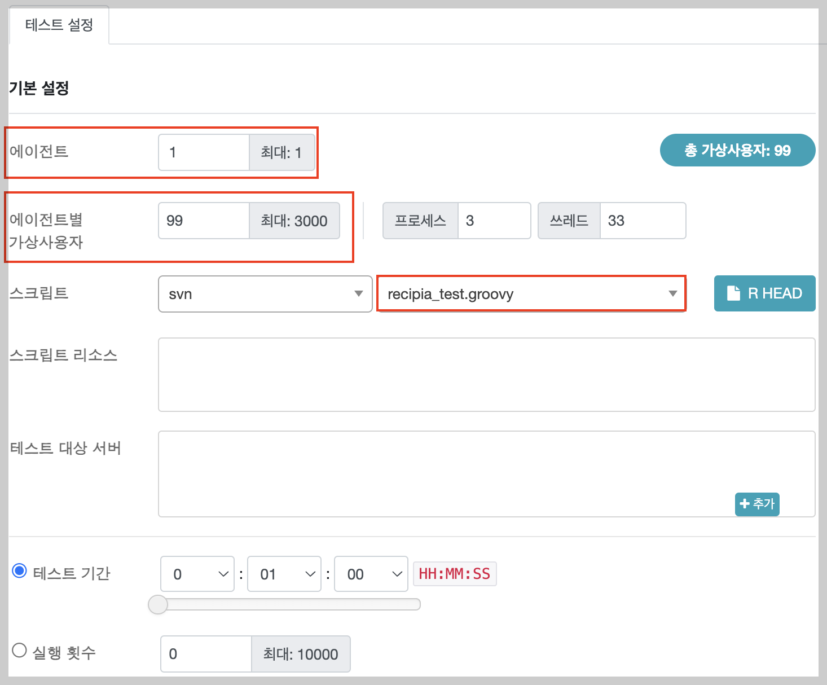Click the 에이전트 input showing 1

[x=203, y=152]
